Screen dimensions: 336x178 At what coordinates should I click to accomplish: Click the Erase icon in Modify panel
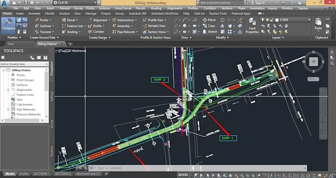pyautogui.click(x=240, y=20)
